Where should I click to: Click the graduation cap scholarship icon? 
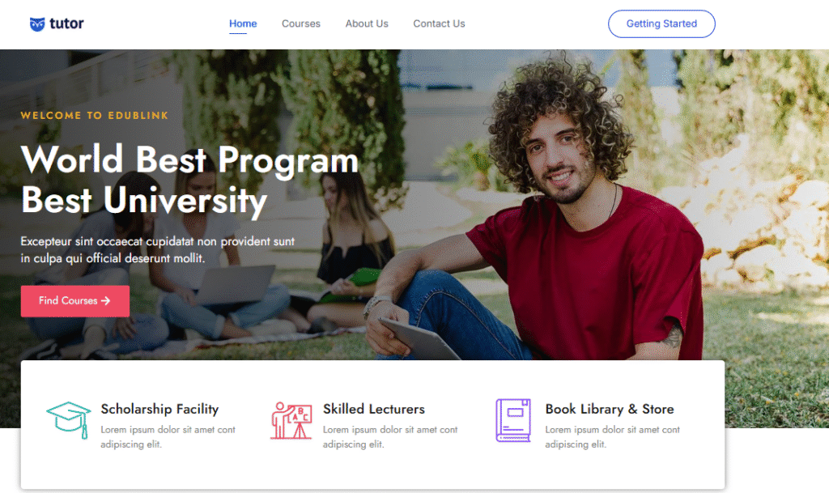69,420
